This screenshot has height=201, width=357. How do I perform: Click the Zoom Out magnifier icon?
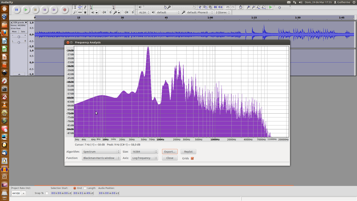tap(253, 7)
